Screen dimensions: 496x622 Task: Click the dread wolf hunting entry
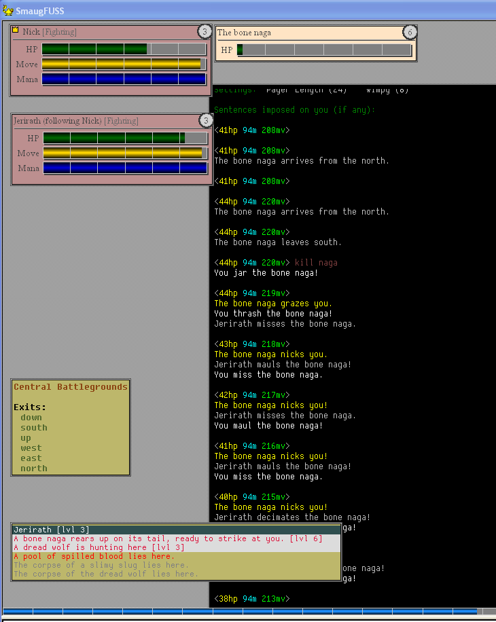tap(99, 547)
